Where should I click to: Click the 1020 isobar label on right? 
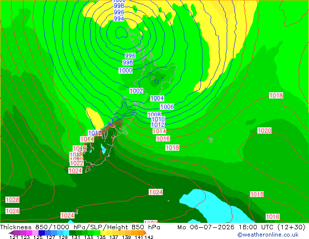click(x=264, y=131)
